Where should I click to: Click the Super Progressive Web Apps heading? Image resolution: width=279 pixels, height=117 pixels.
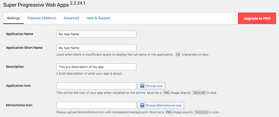[x=36, y=5]
